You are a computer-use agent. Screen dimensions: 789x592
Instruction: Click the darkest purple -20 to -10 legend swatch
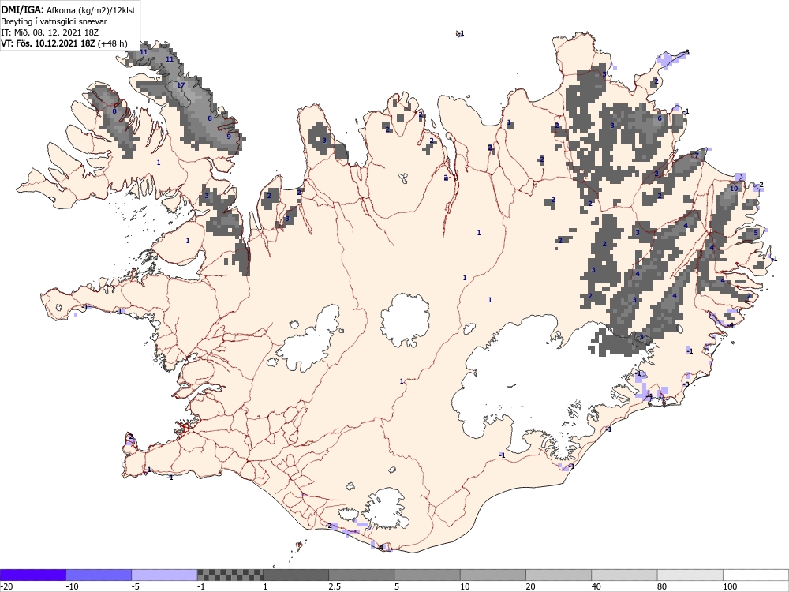[x=32, y=575]
